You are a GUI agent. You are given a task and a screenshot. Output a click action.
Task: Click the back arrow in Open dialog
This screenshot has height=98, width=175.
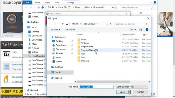[50, 24]
